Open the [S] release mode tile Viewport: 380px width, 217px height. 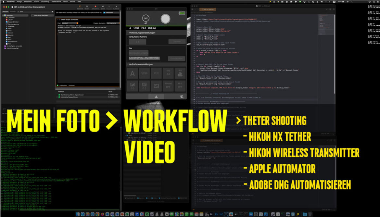(x=156, y=86)
